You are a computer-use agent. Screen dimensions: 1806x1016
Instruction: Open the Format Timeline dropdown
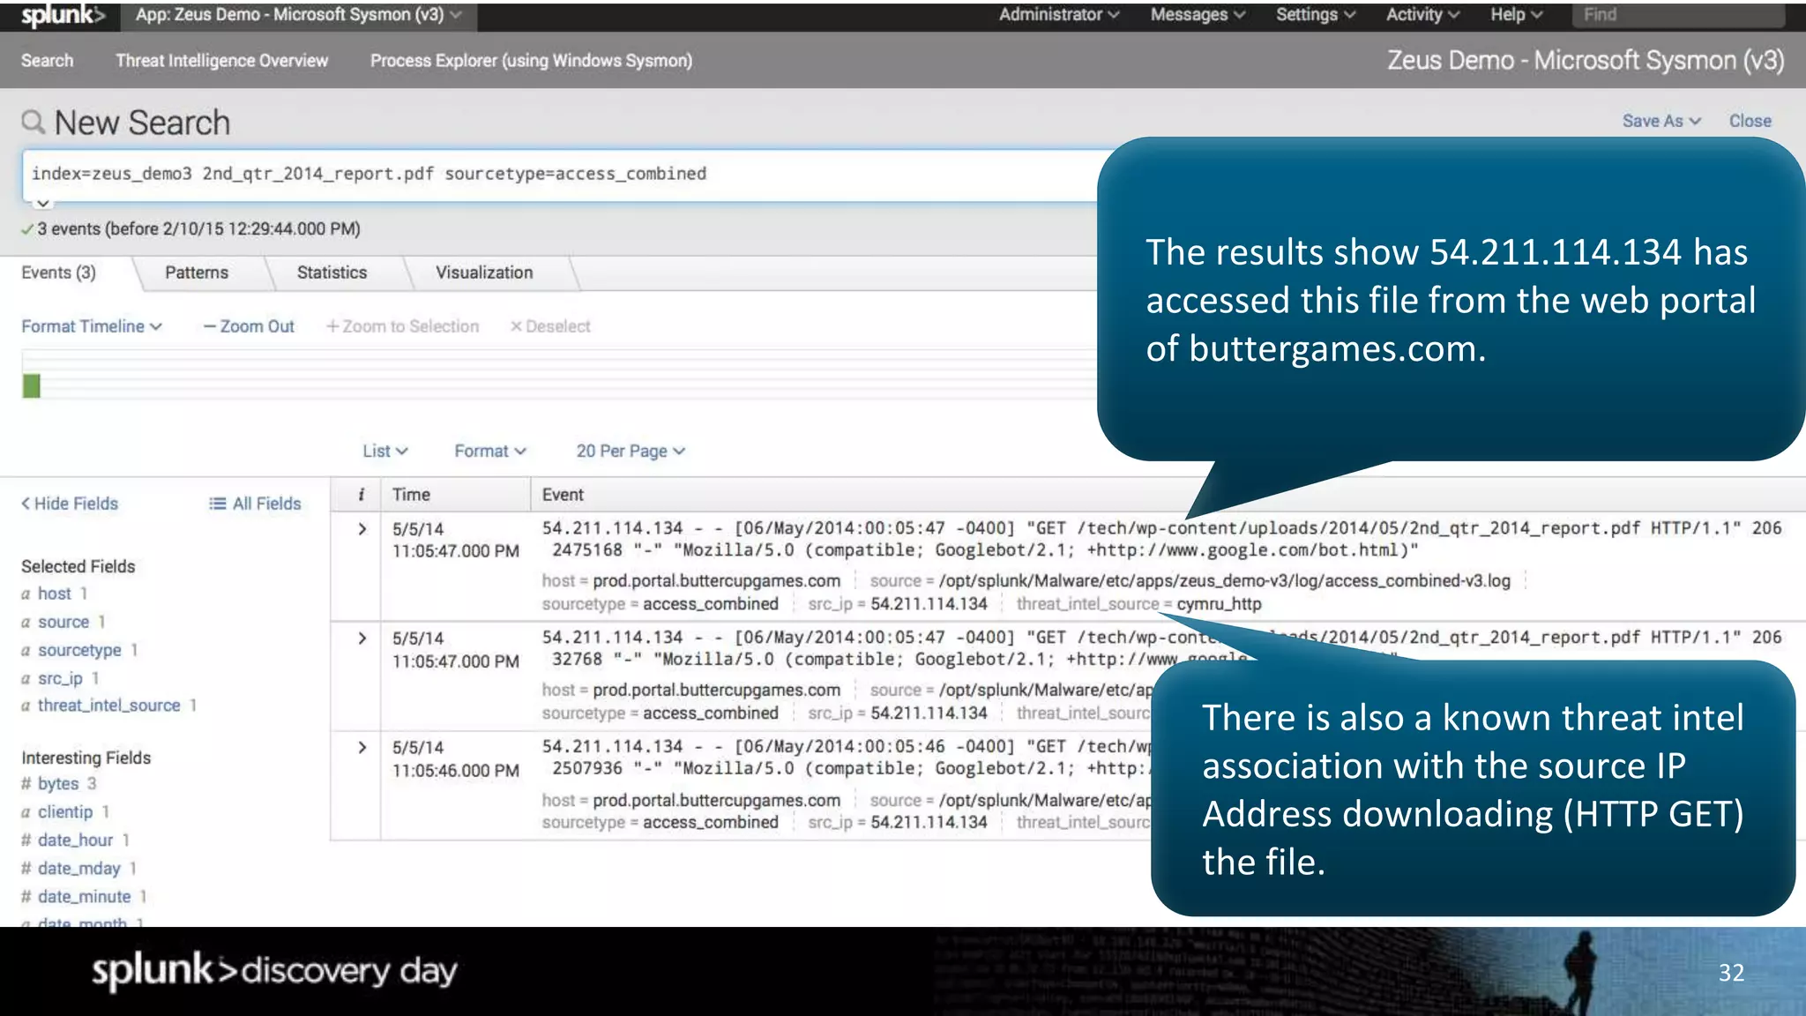(x=92, y=326)
